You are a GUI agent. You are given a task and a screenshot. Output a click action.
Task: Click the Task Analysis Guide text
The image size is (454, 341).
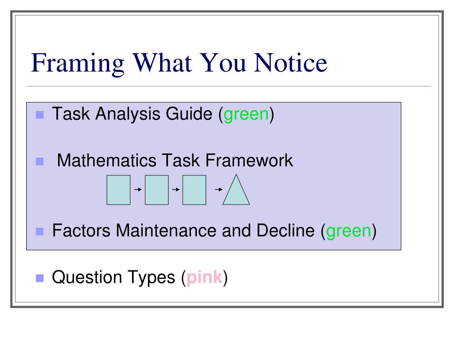pos(132,114)
